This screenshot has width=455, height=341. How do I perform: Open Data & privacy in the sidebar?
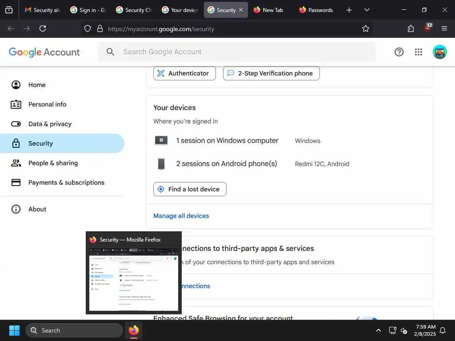[62, 124]
